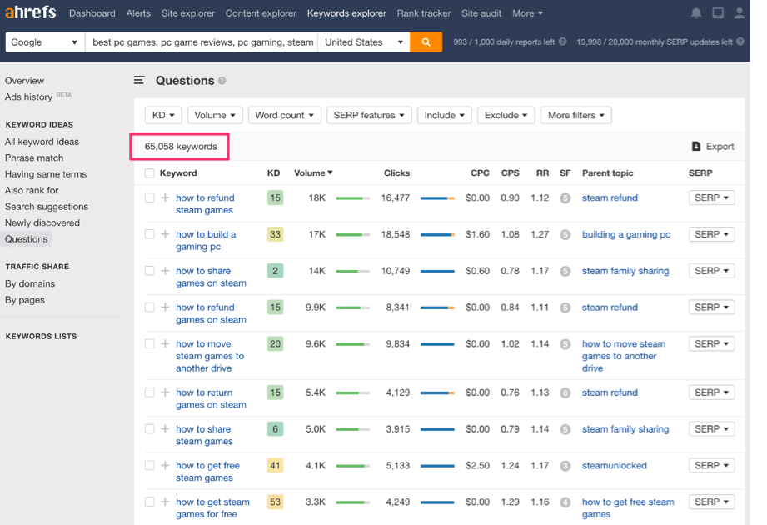Image resolution: width=767 pixels, height=525 pixels.
Task: Open the Exclude filter dropdown
Action: pyautogui.click(x=506, y=116)
